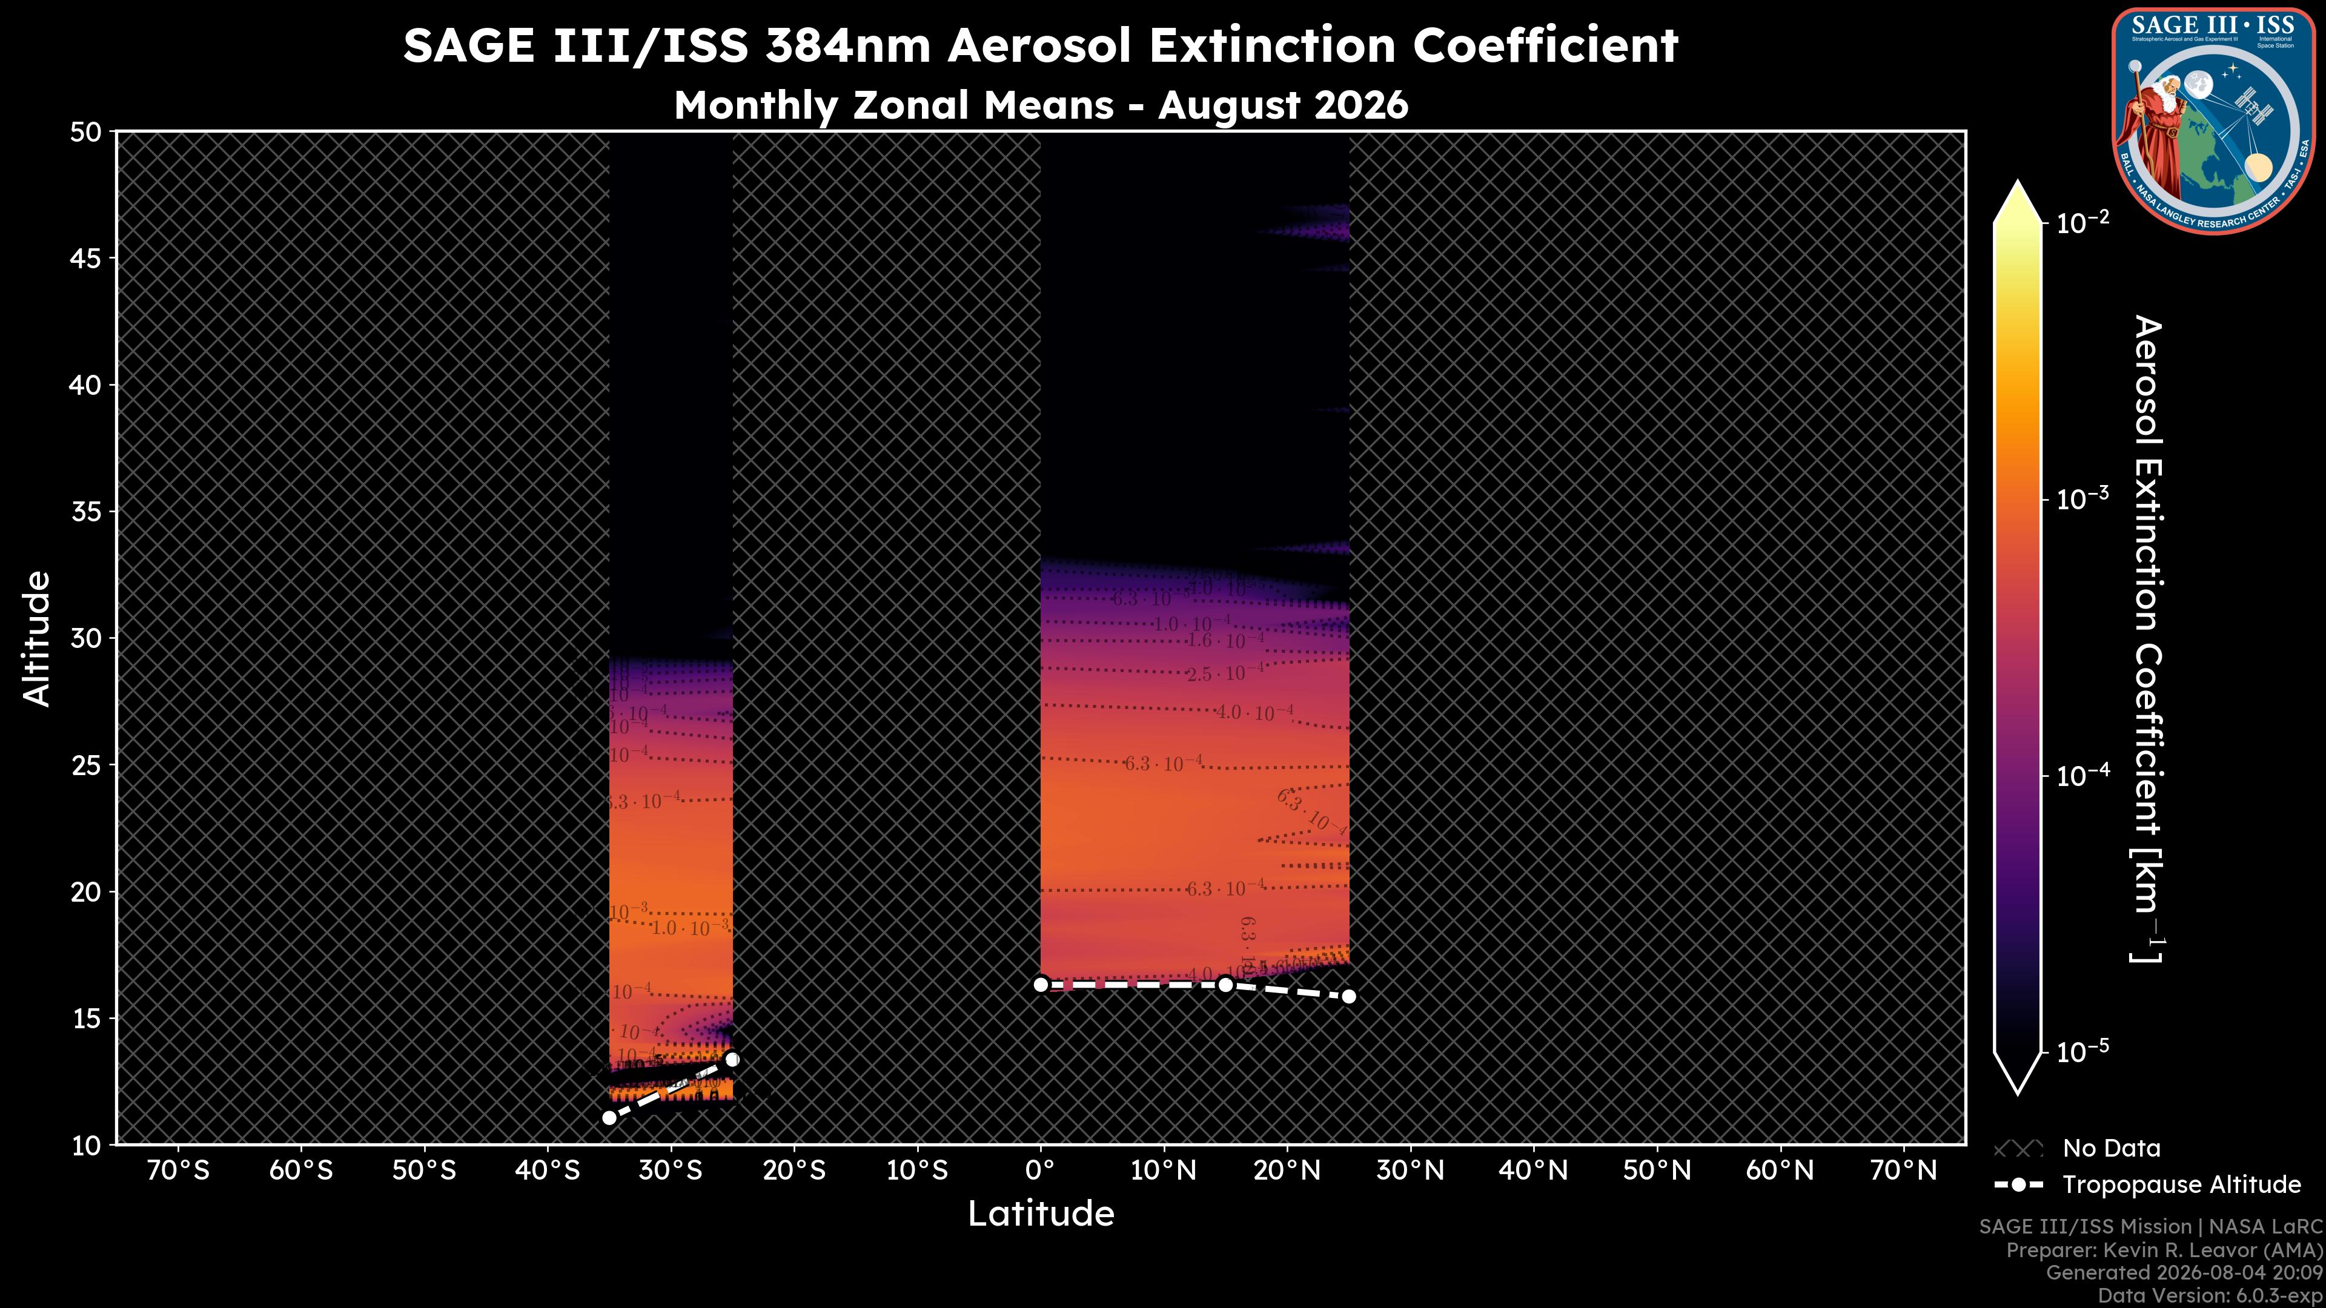The height and width of the screenshot is (1308, 2326).
Task: Select tropopause marker at 25°S
Action: [x=732, y=1060]
